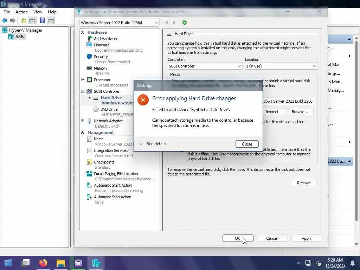Show hidden system tray icons
Viewport: 360px width, 270px height.
298,263
